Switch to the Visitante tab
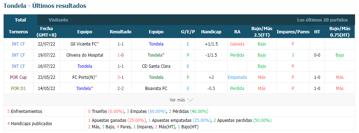 click(x=58, y=20)
